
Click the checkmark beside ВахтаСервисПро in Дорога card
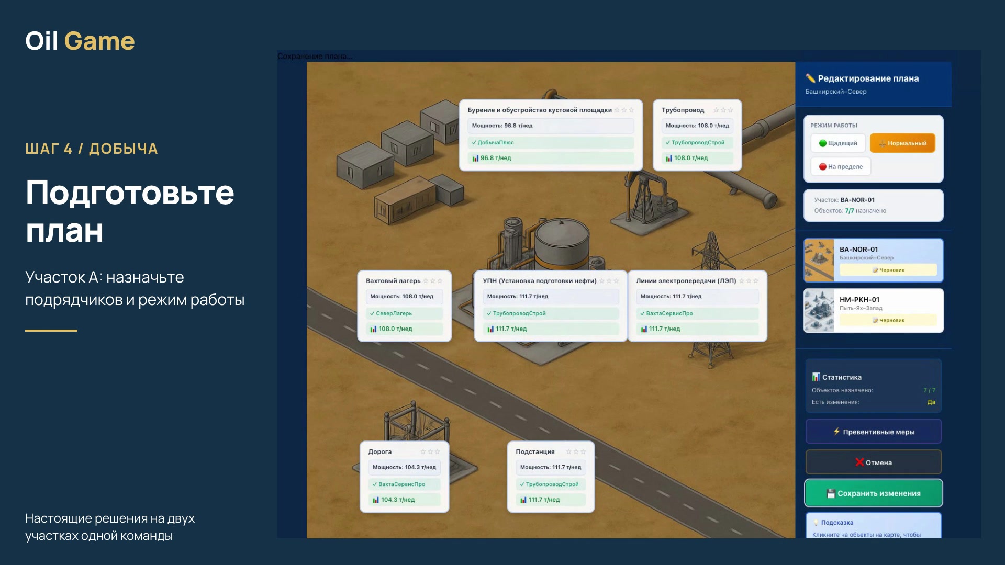pyautogui.click(x=375, y=484)
